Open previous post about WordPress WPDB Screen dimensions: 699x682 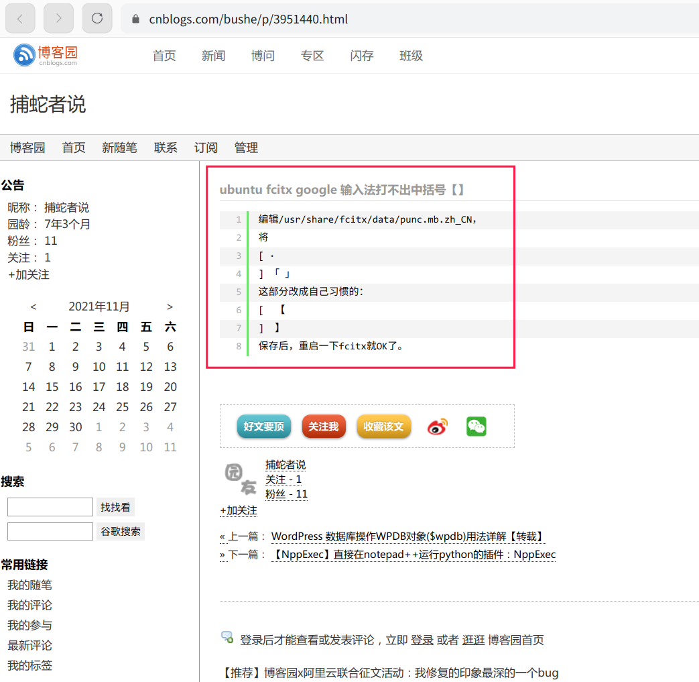pyautogui.click(x=409, y=536)
